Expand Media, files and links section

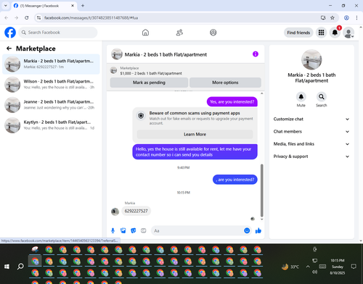click(x=311, y=144)
